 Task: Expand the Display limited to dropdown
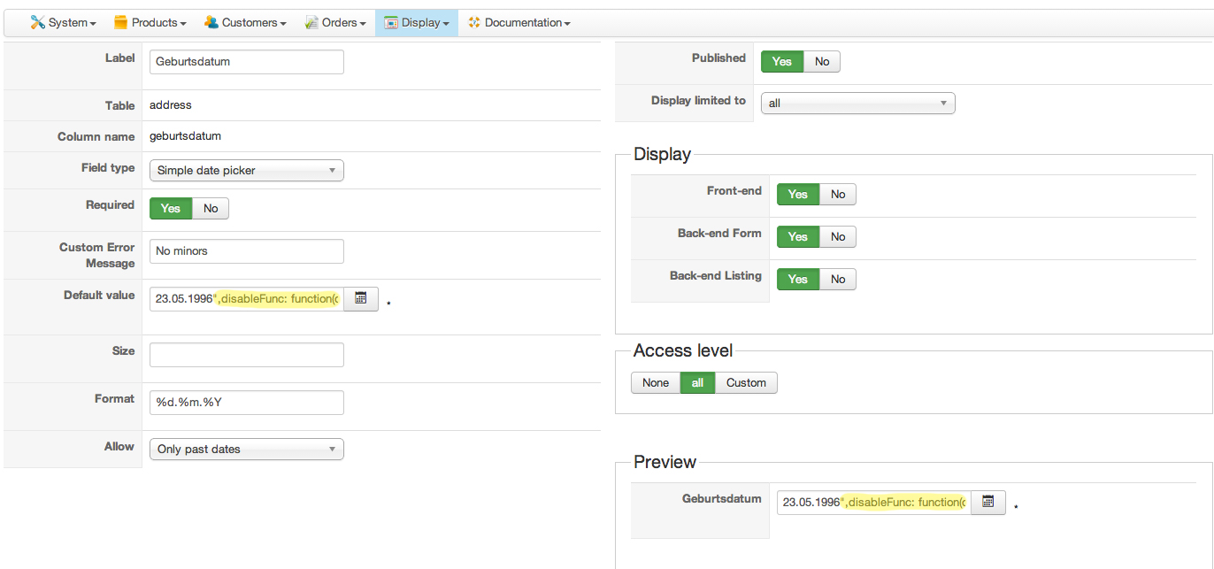857,104
